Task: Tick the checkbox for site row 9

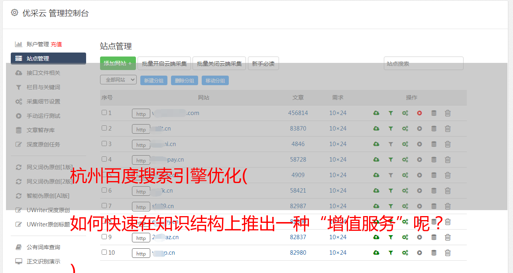Action: point(104,237)
